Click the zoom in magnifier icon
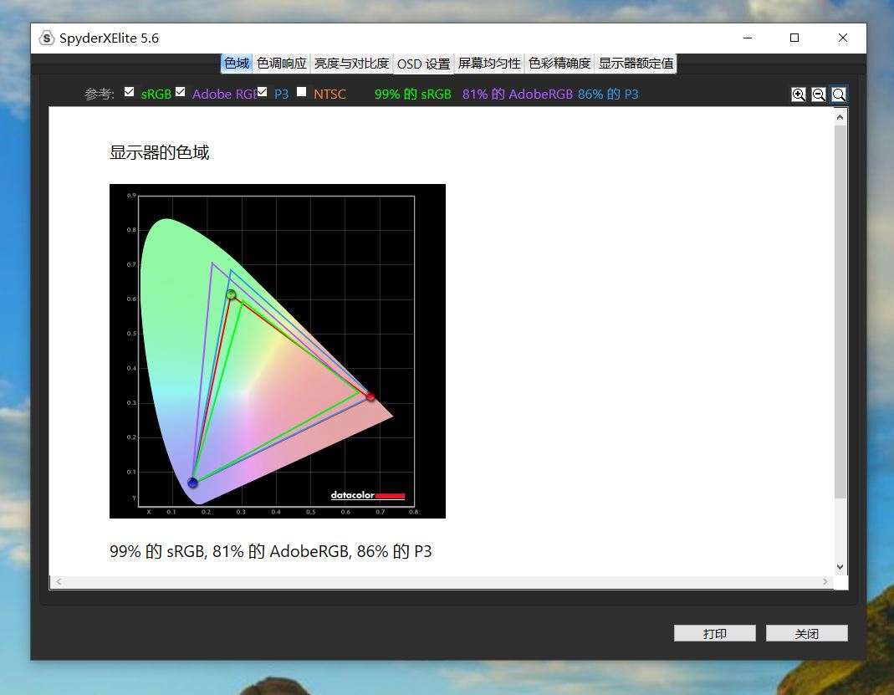Image resolution: width=894 pixels, height=695 pixels. click(798, 95)
